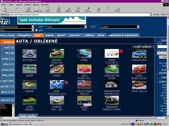Open the Liter dropdown list
Viewport: 169px width, 126px height.
[67, 27]
